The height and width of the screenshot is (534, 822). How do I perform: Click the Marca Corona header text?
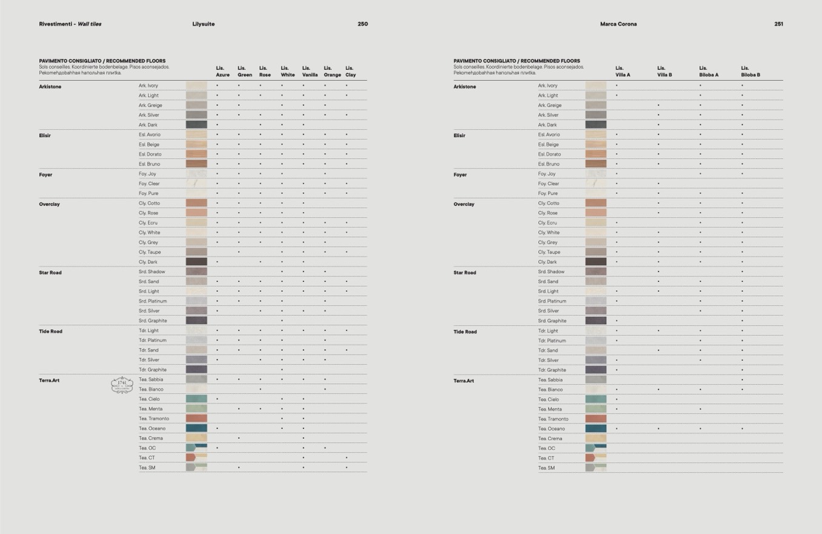618,24
